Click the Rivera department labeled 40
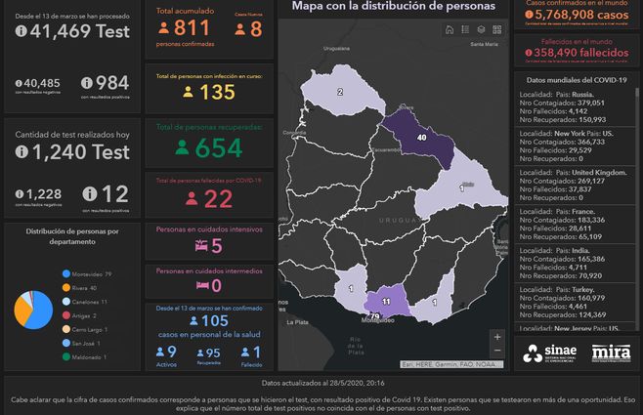Viewport: 643px width, 415px height. tap(421, 138)
